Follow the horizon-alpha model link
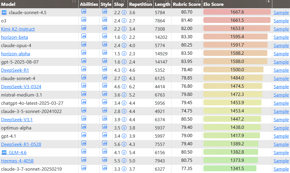 (16, 54)
